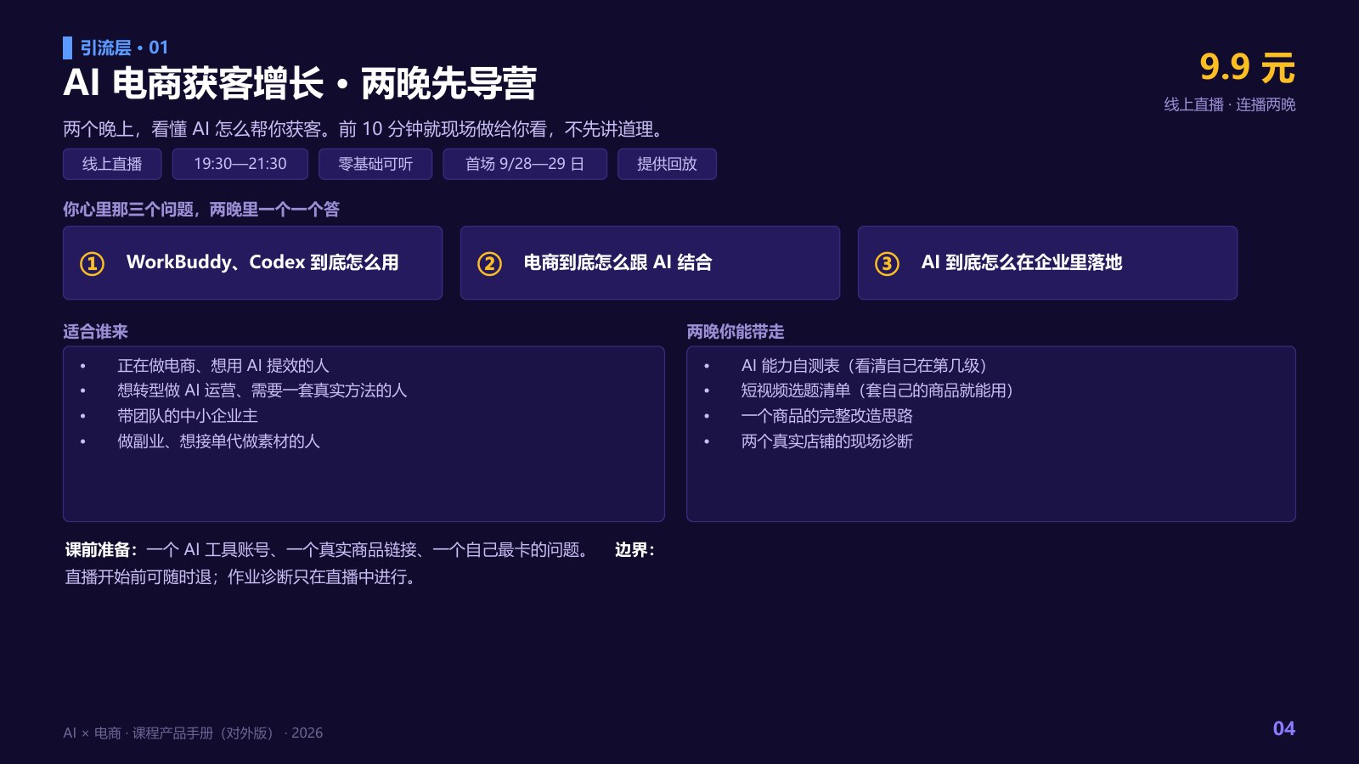This screenshot has height=764, width=1359.
Task: Click bullet 带团队的中小企业主
Action: point(188,416)
